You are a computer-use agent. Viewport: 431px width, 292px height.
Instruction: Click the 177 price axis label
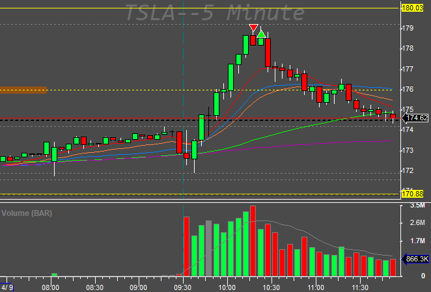pyautogui.click(x=408, y=69)
